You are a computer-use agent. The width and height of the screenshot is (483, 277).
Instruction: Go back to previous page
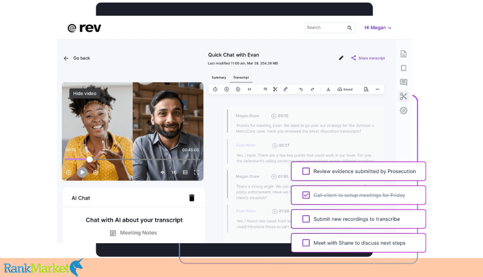[77, 58]
